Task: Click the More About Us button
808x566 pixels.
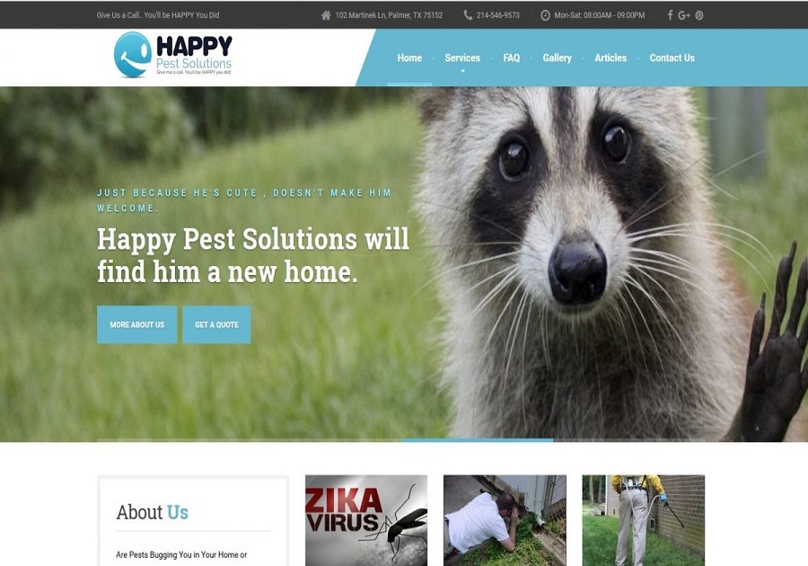Action: coord(137,324)
